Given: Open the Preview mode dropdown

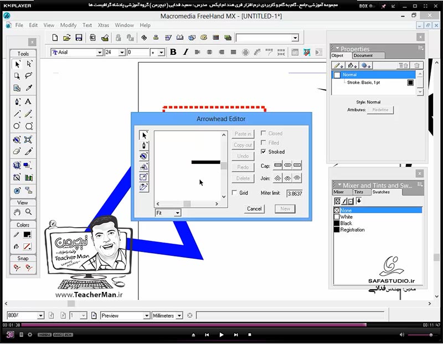Looking at the screenshot, I should [x=147, y=315].
